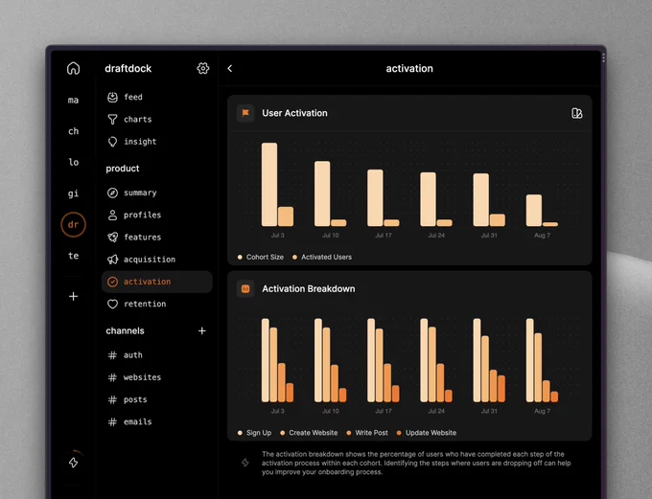This screenshot has height=499, width=652.
Task: Click the hash icon beside emails
Action: [112, 421]
